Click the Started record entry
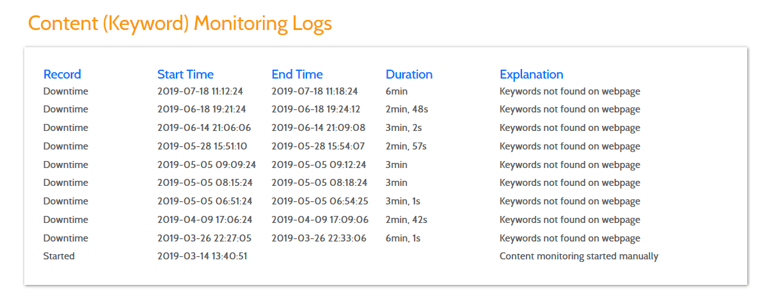This screenshot has width=769, height=306. (x=59, y=256)
